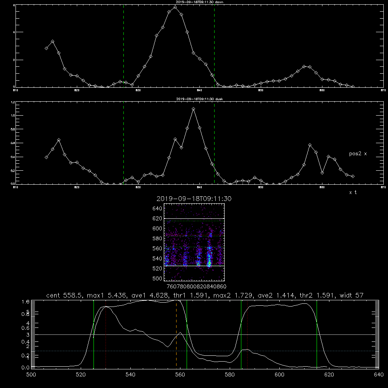The height and width of the screenshot is (388, 388).
Task: Click bottom plot x-axis label 500
Action: (x=31, y=375)
